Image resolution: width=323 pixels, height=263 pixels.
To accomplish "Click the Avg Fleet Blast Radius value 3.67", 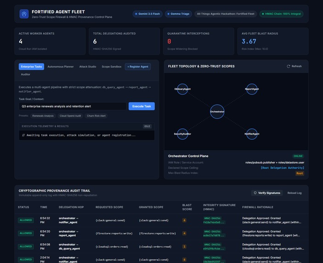I will 249,41.
